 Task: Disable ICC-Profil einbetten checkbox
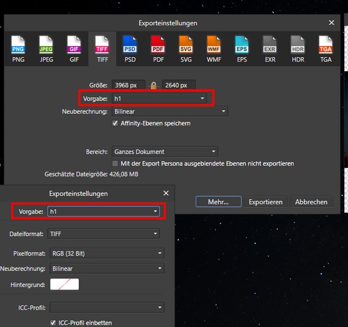(x=53, y=323)
